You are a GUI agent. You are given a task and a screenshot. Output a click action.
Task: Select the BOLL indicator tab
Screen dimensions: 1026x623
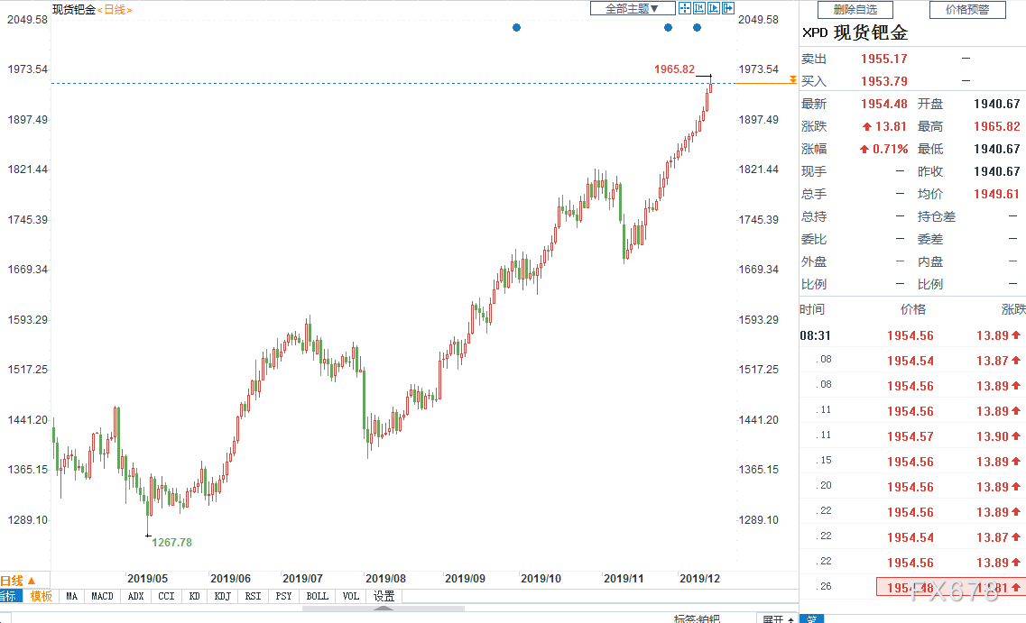(x=318, y=596)
